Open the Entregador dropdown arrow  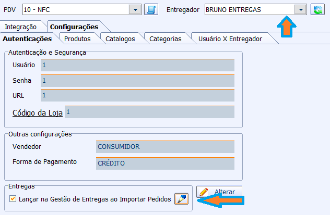(300, 9)
